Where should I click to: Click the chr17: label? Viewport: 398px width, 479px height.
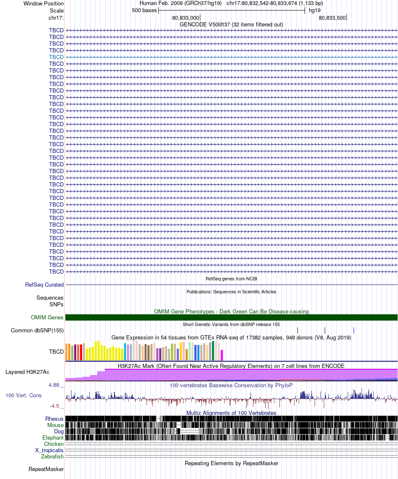56,18
